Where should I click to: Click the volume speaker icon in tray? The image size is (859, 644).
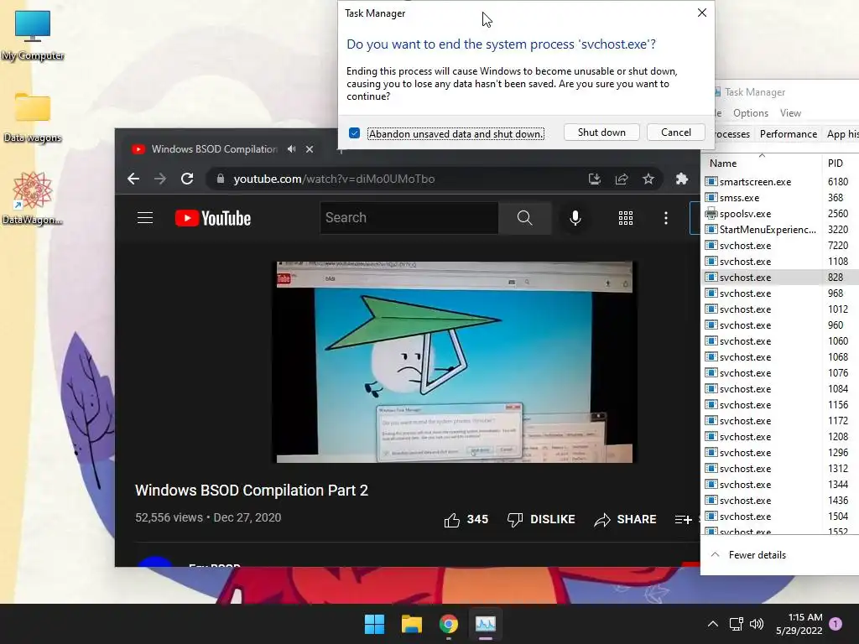pyautogui.click(x=757, y=624)
